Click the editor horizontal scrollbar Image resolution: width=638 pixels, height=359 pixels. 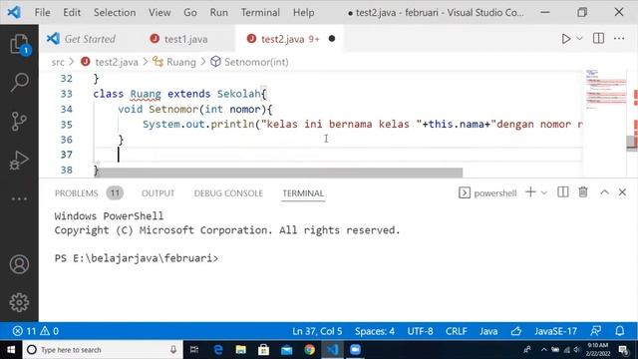(280, 173)
